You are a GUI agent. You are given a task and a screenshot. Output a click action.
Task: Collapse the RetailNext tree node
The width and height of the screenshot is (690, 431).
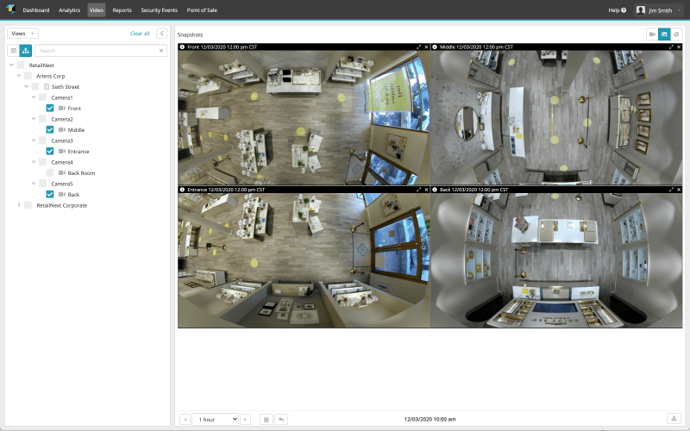pyautogui.click(x=11, y=66)
